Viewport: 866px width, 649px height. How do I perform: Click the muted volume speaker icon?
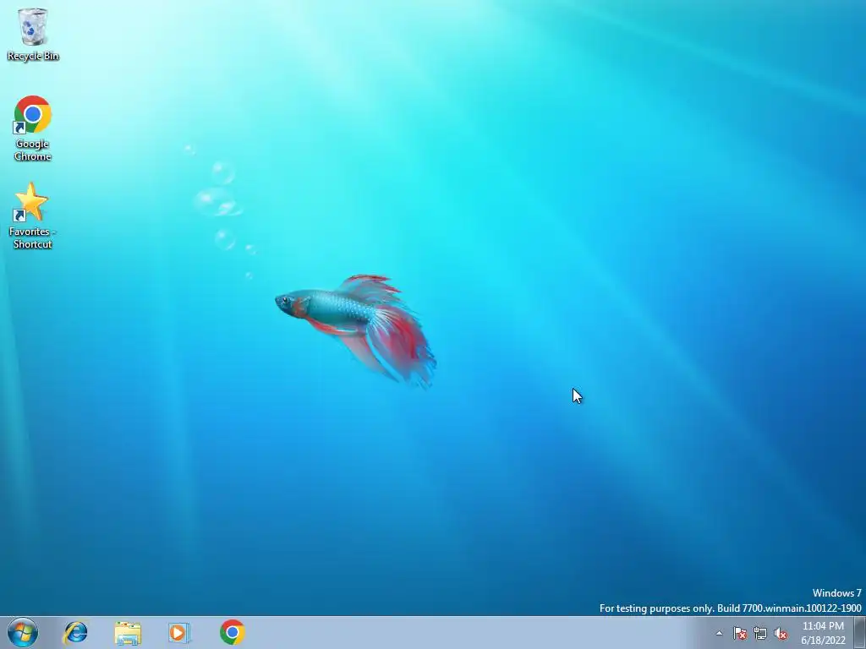coord(781,634)
